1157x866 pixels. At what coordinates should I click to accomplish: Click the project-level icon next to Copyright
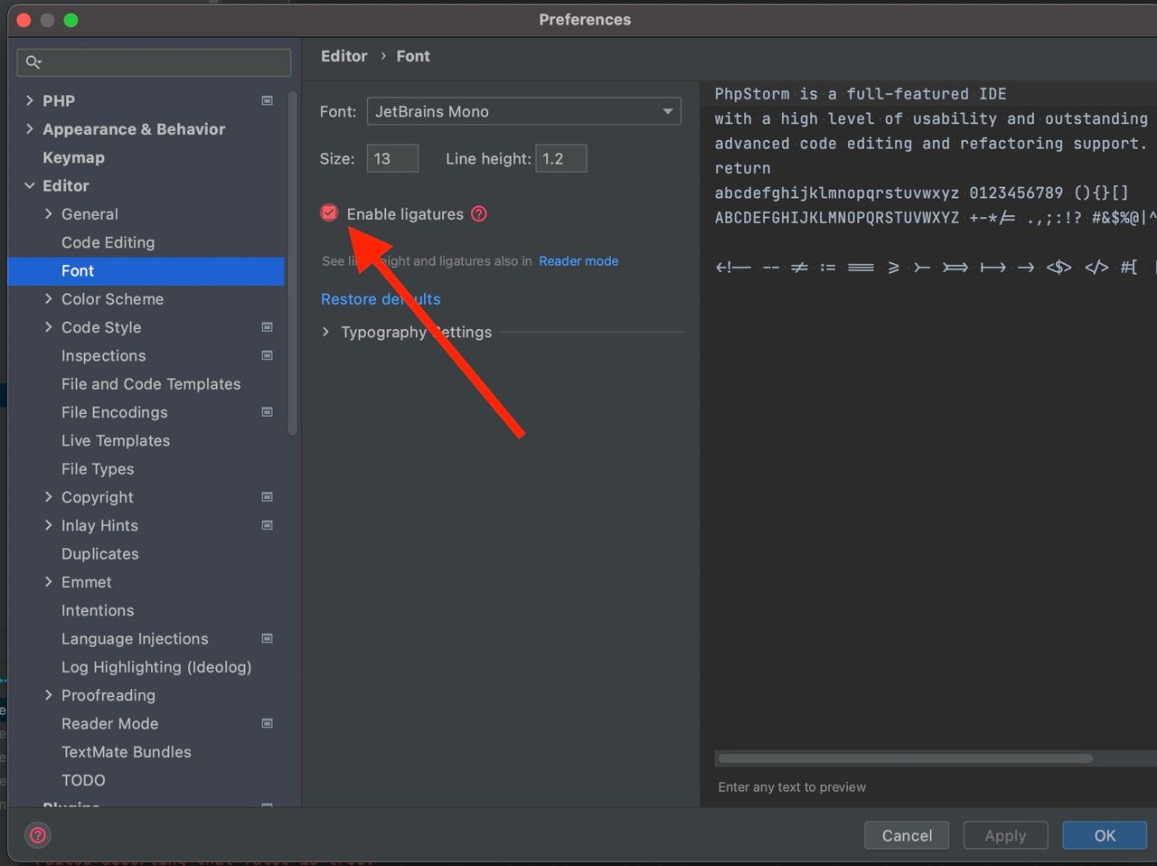[x=267, y=497]
